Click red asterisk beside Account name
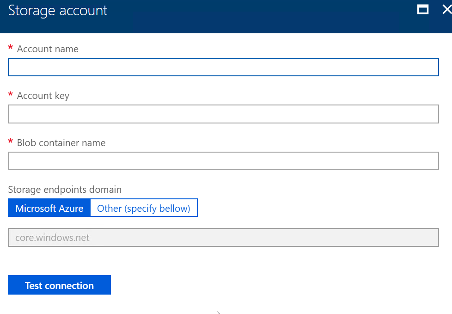This screenshot has width=452, height=314. 11,47
